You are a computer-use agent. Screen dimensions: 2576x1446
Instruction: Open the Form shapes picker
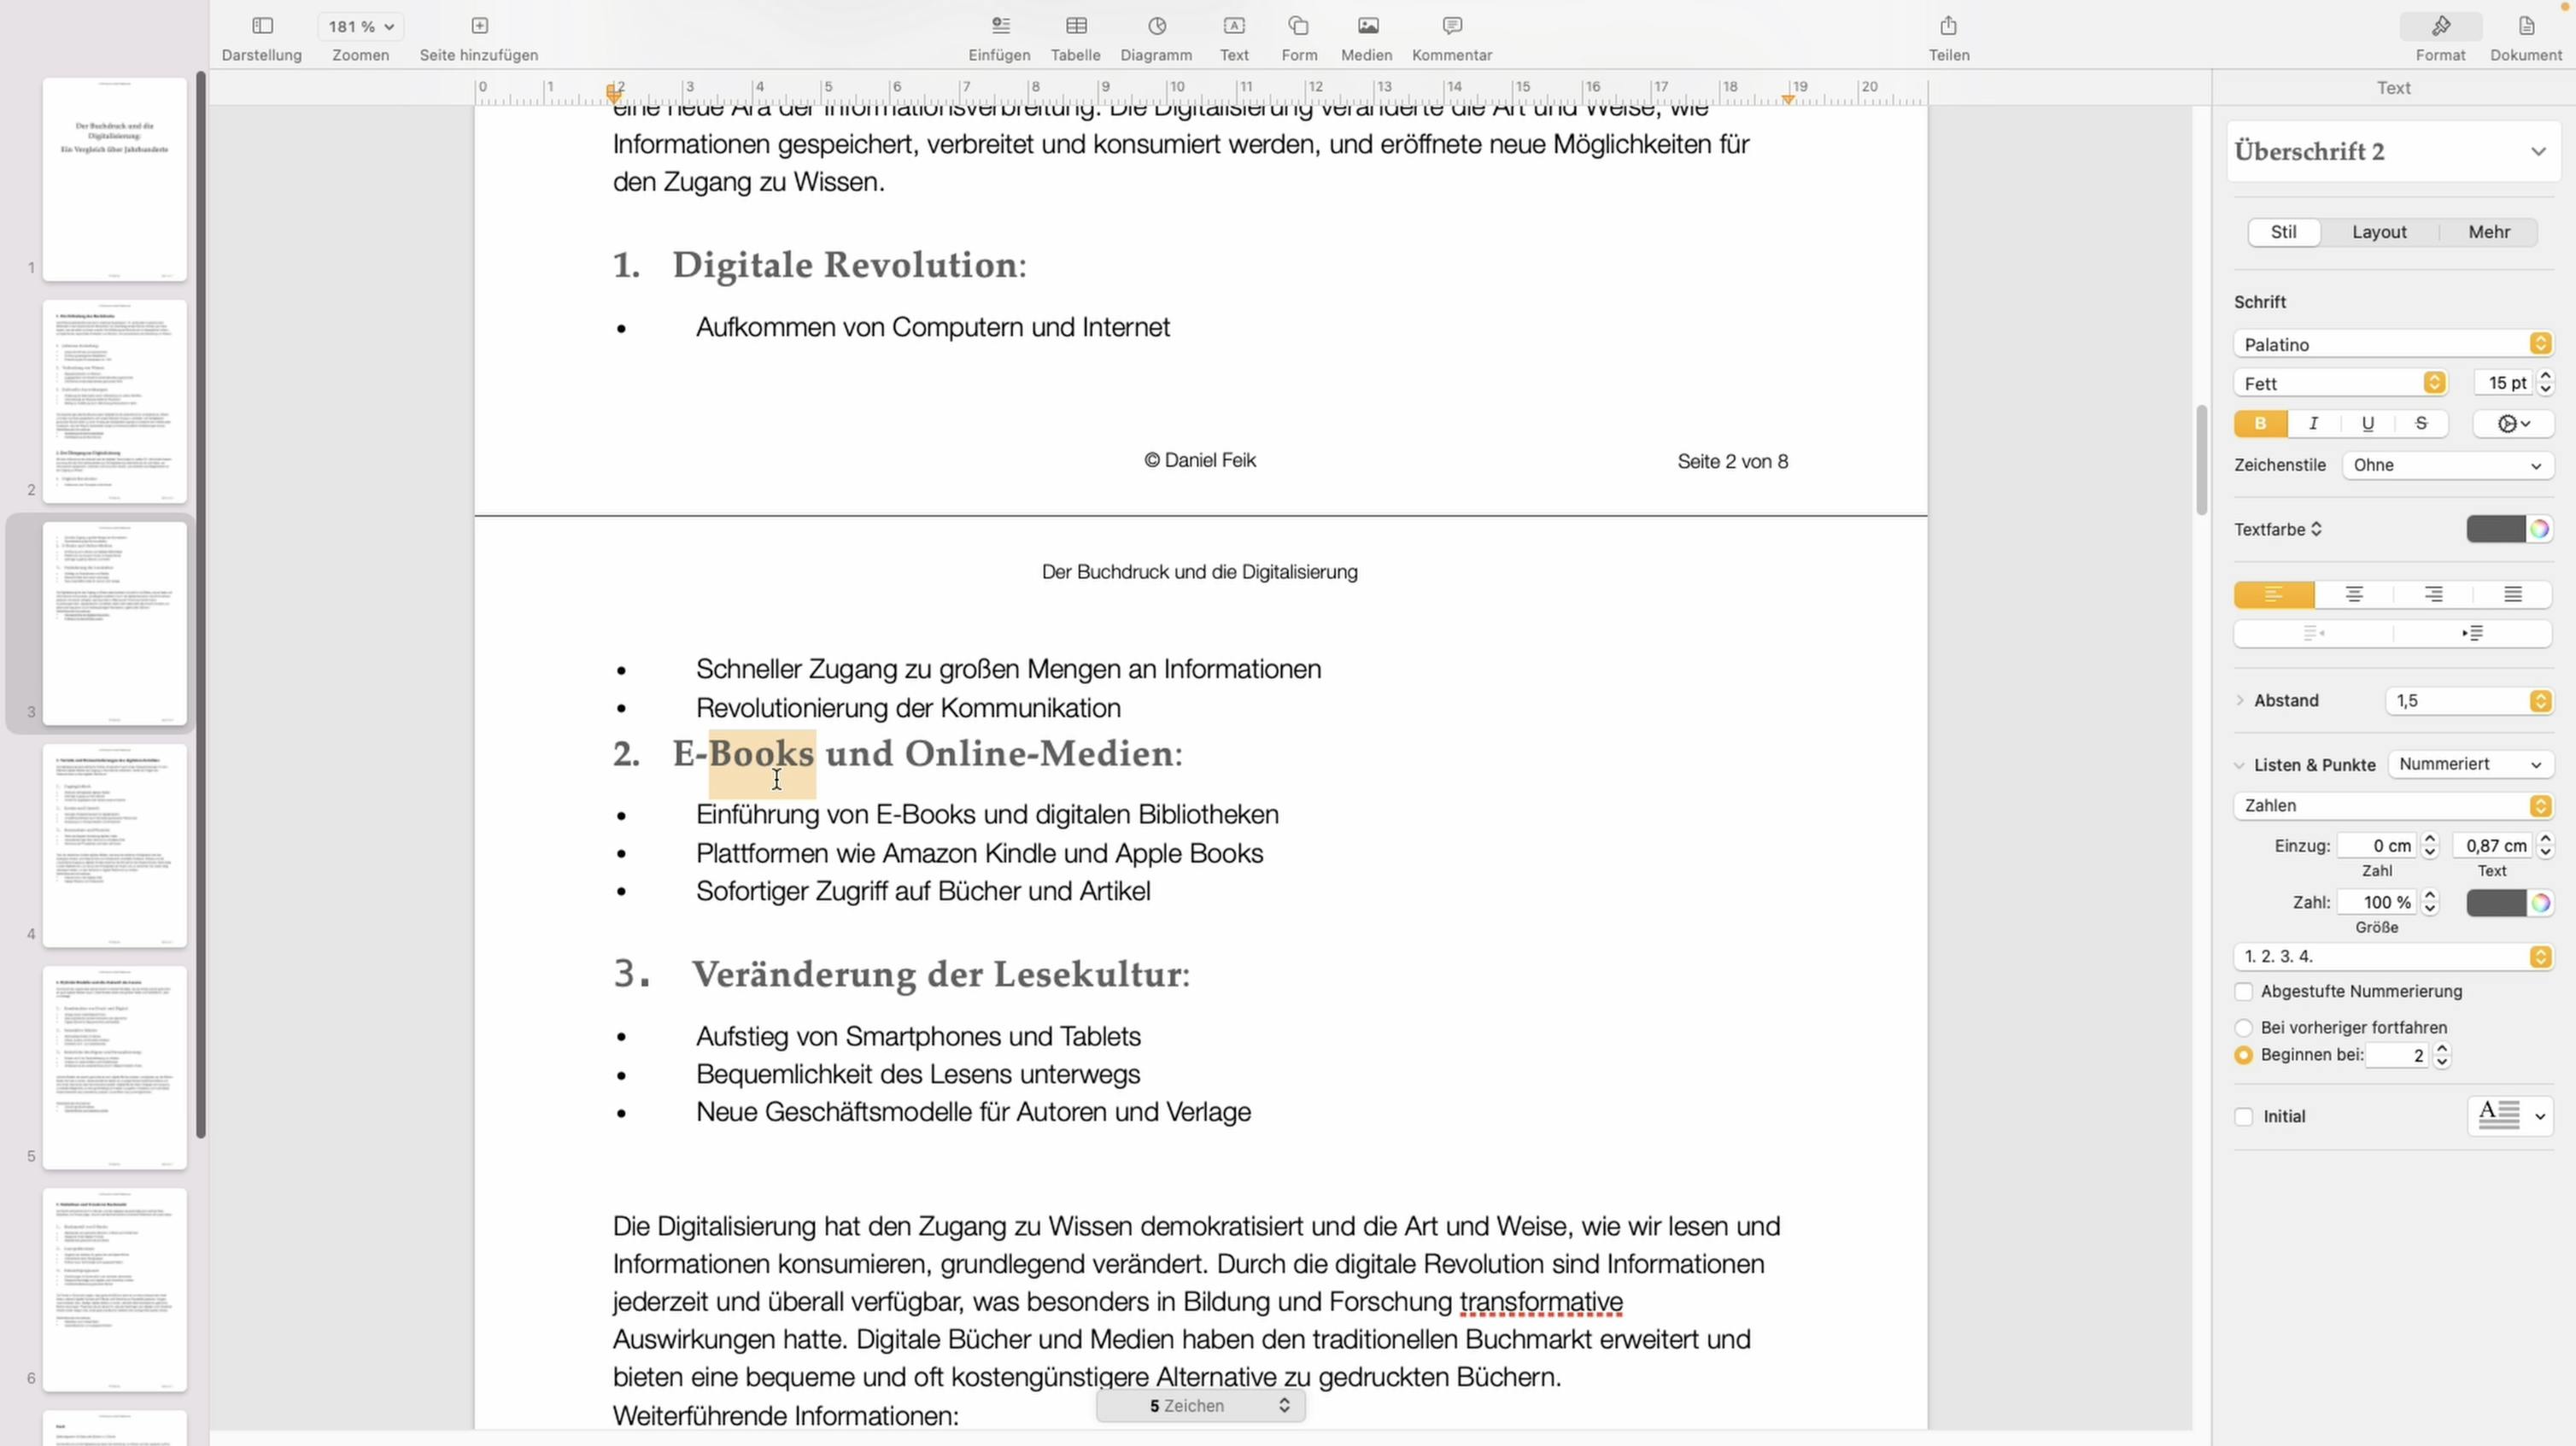coord(1298,37)
